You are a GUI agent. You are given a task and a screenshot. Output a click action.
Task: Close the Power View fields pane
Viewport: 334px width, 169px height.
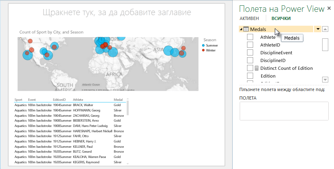(x=329, y=9)
